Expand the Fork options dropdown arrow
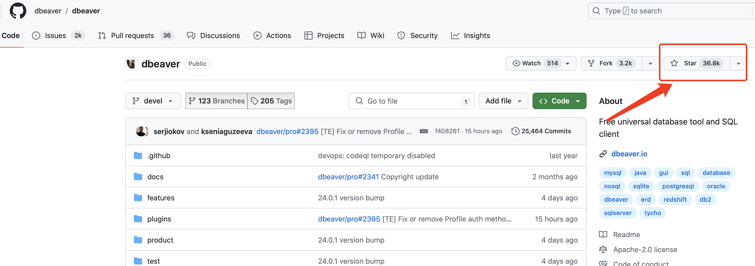Viewport: 755px width, 266px height. pyautogui.click(x=650, y=63)
